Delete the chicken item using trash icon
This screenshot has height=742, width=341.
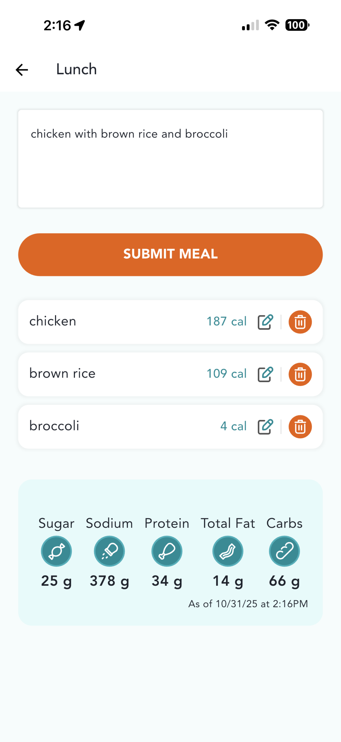click(300, 322)
